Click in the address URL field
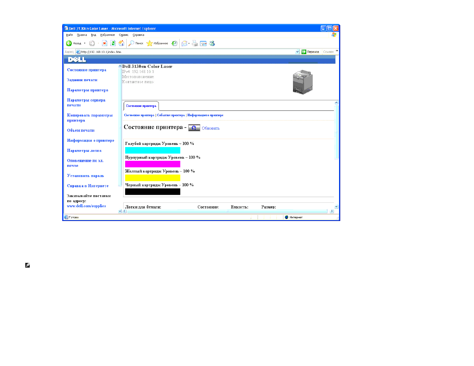The height and width of the screenshot is (366, 474). pos(186,52)
